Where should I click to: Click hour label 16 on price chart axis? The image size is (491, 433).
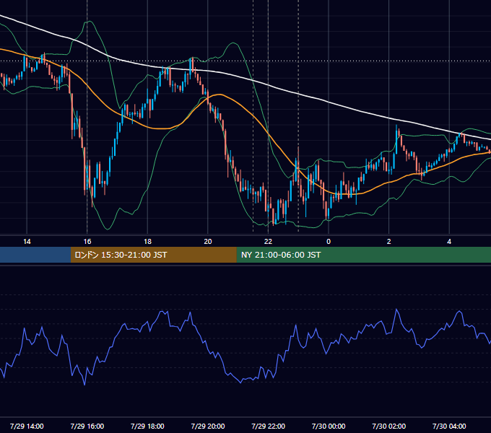[87, 242]
